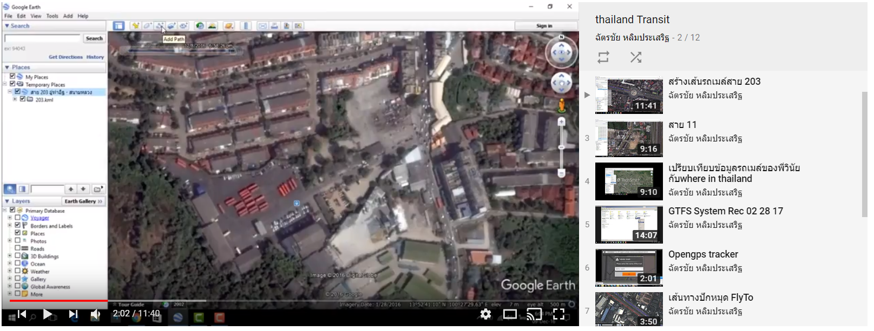Select the Record a Tour tool
The image size is (874, 331).
[183, 25]
